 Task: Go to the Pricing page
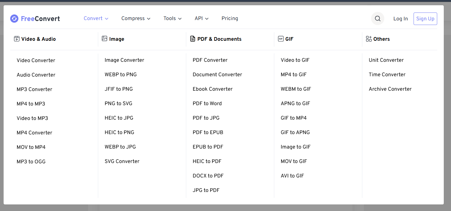pos(230,18)
